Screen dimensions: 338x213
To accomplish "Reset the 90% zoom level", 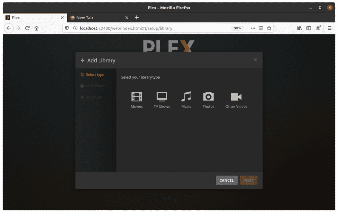I will pyautogui.click(x=237, y=28).
